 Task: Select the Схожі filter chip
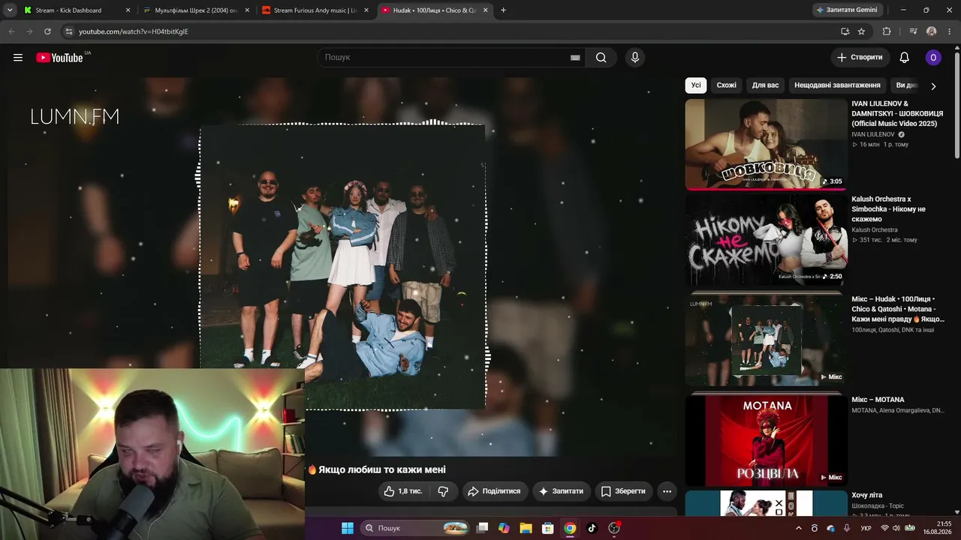click(x=726, y=85)
